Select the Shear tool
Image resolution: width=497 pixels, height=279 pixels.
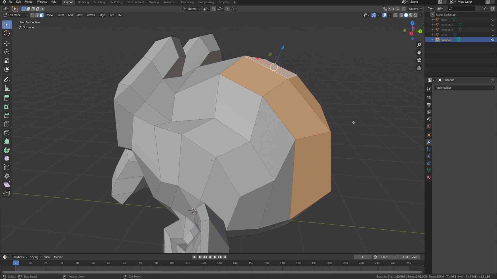(x=7, y=185)
